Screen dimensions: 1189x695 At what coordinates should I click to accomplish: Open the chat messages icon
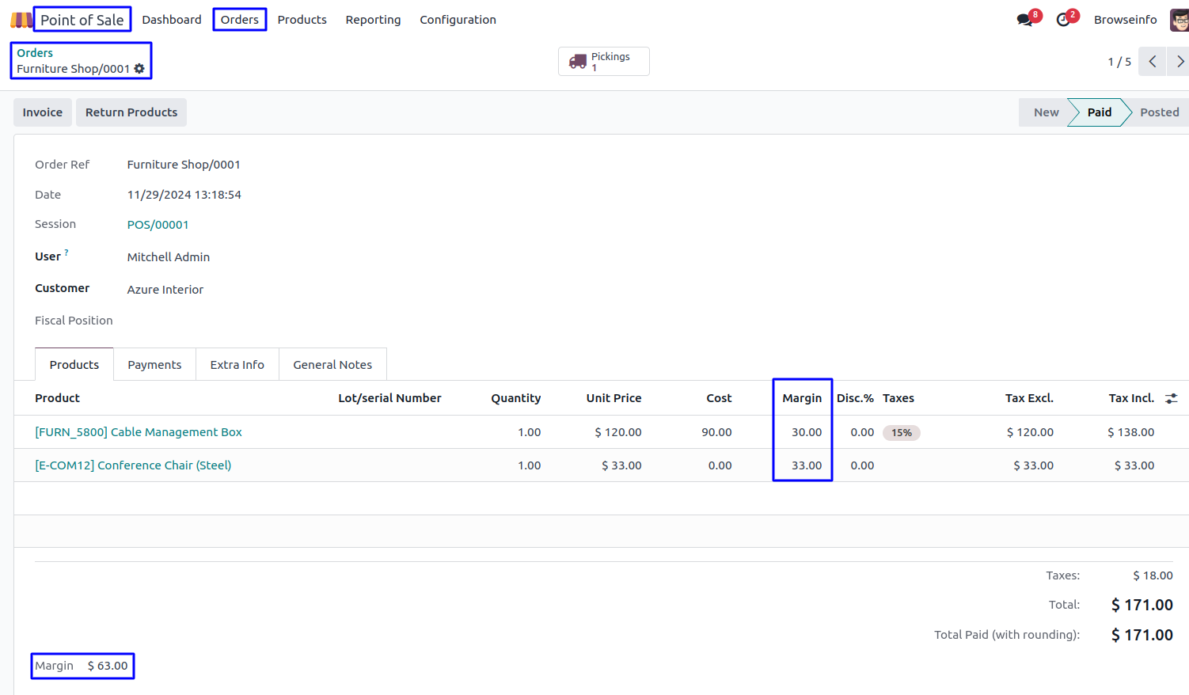pyautogui.click(x=1025, y=20)
